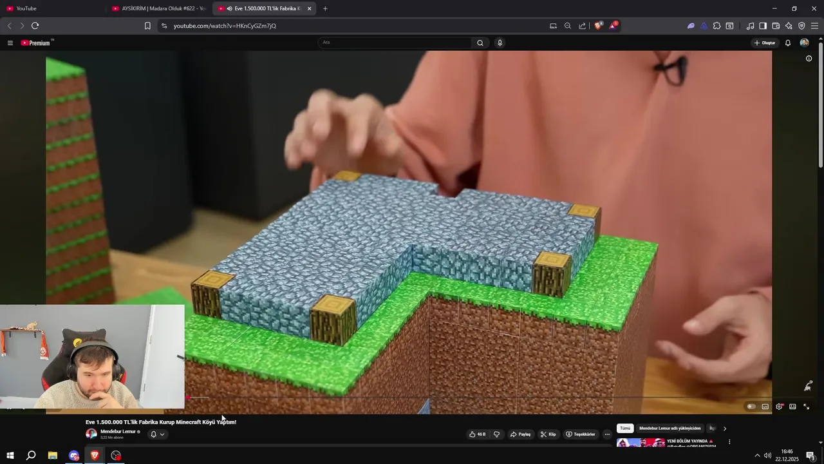Open the Extensions puzzle piece menu
Viewport: 824px width, 464px height.
716,26
